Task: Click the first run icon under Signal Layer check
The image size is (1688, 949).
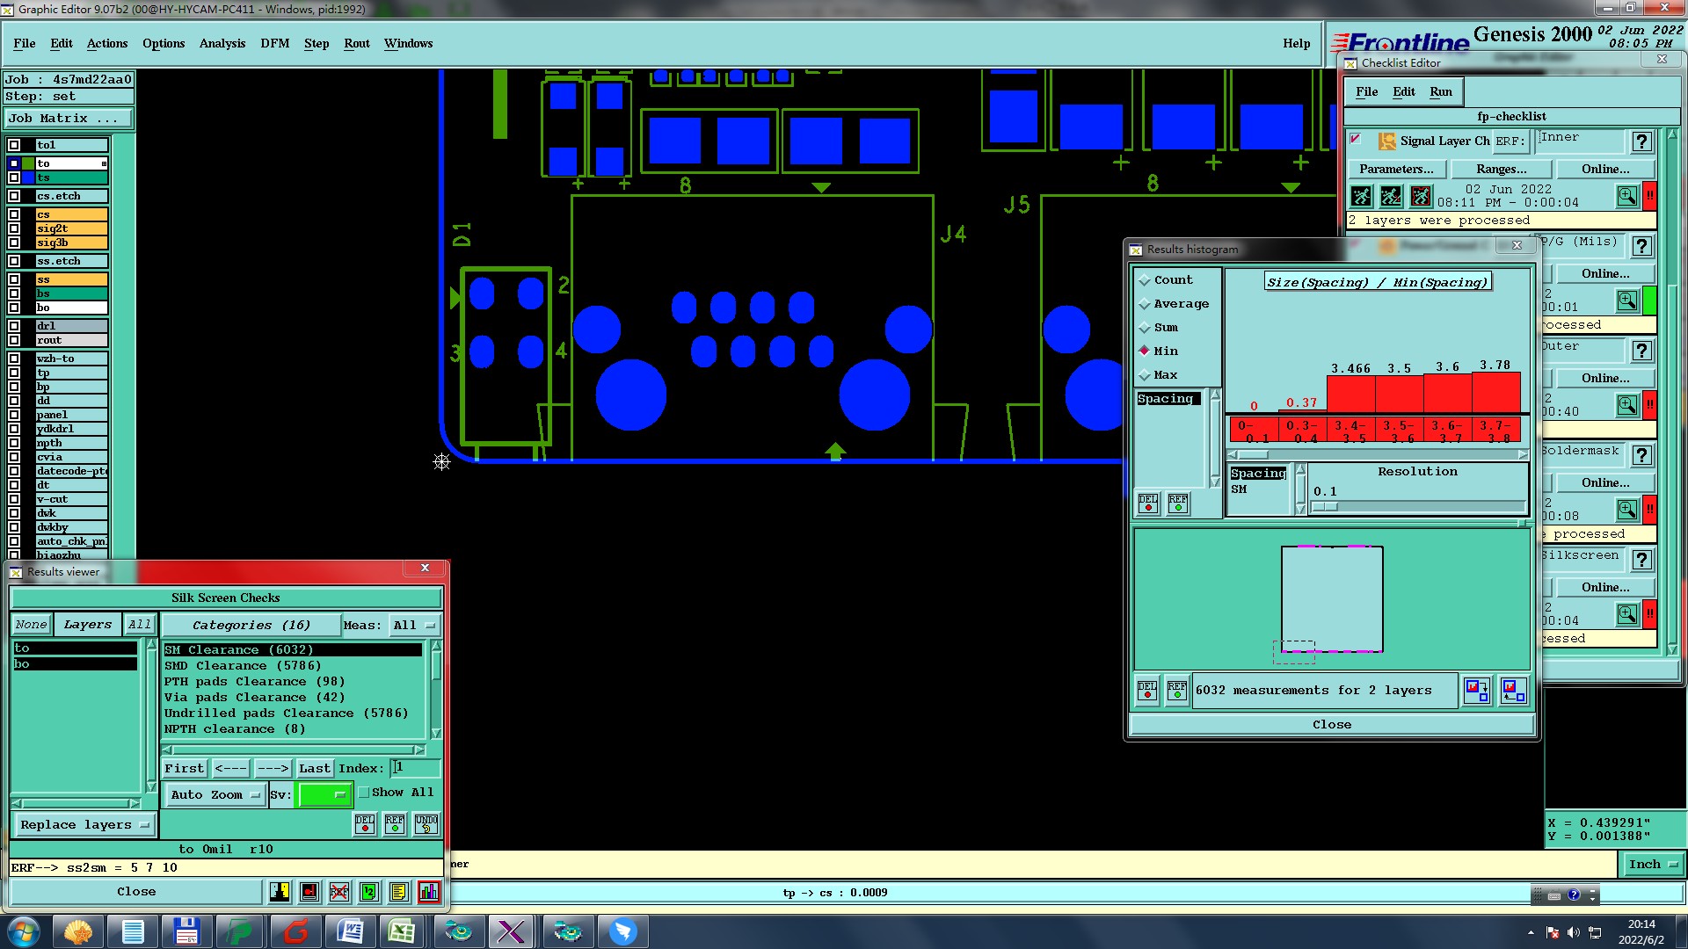Action: coord(1361,196)
